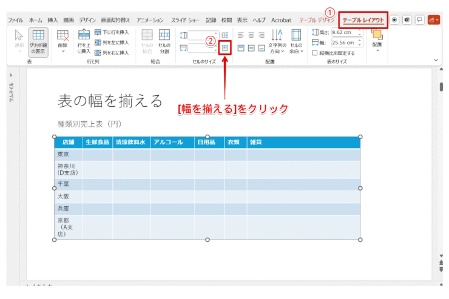The width and height of the screenshot is (449, 299).
Task: Click the table 高さ field showing 8.62 cm
Action: [344, 32]
